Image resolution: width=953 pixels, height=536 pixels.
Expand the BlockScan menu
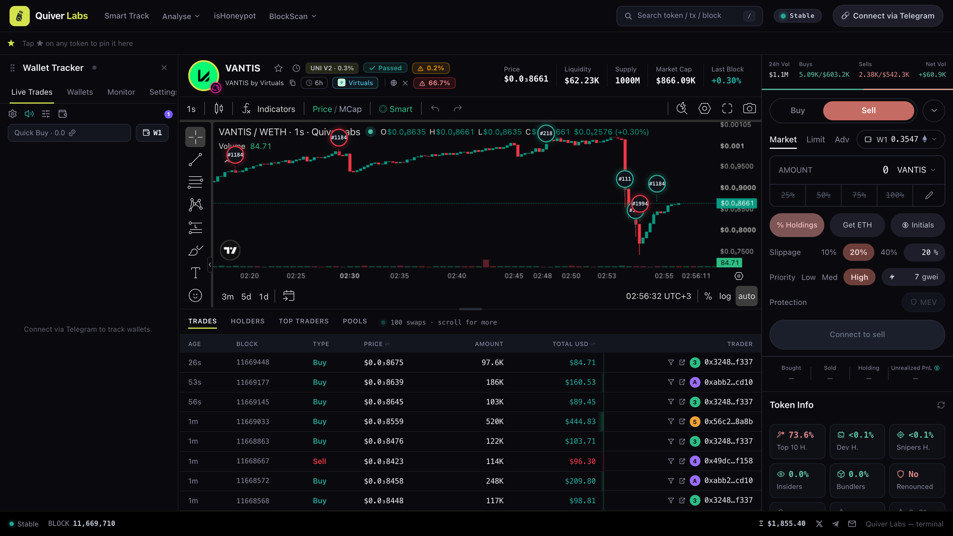click(293, 16)
